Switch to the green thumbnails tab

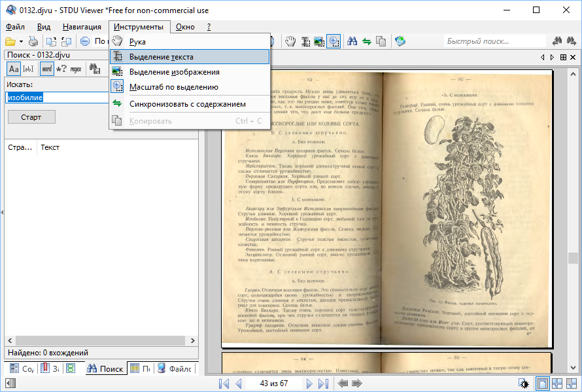coord(71,368)
